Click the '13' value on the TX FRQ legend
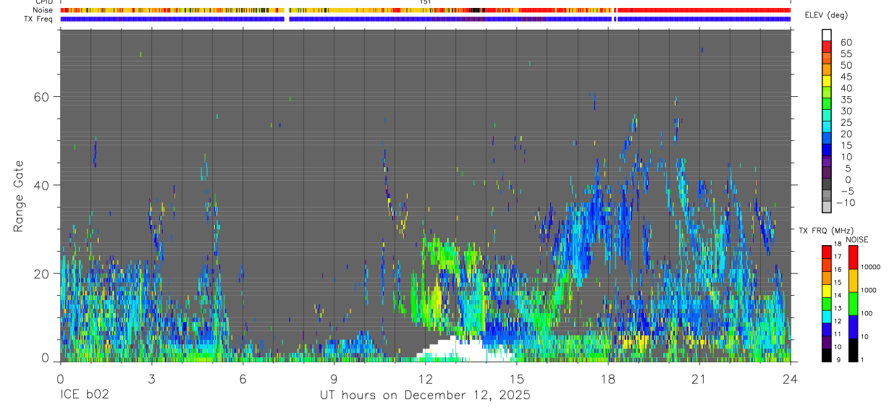 tap(837, 309)
